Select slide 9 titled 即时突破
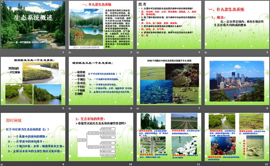 click(33, 137)
